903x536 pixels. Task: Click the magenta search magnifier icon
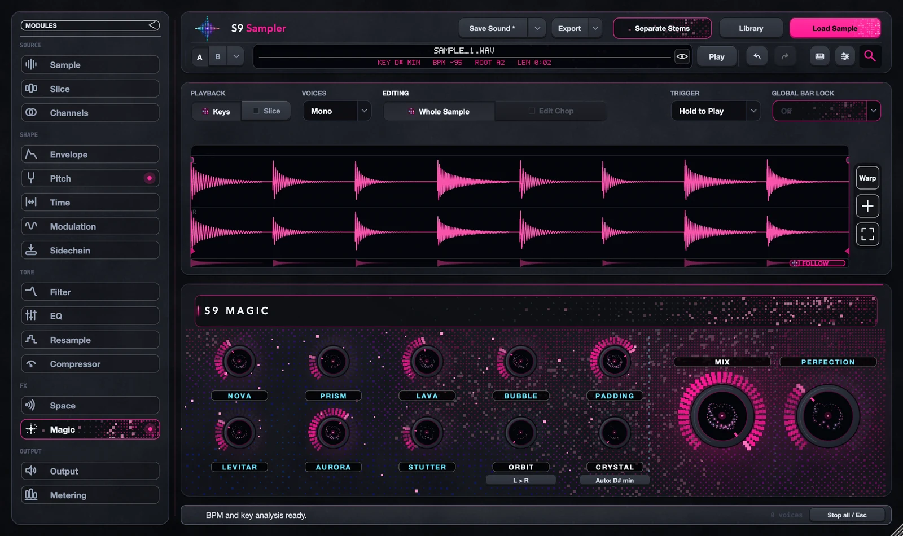pyautogui.click(x=870, y=56)
